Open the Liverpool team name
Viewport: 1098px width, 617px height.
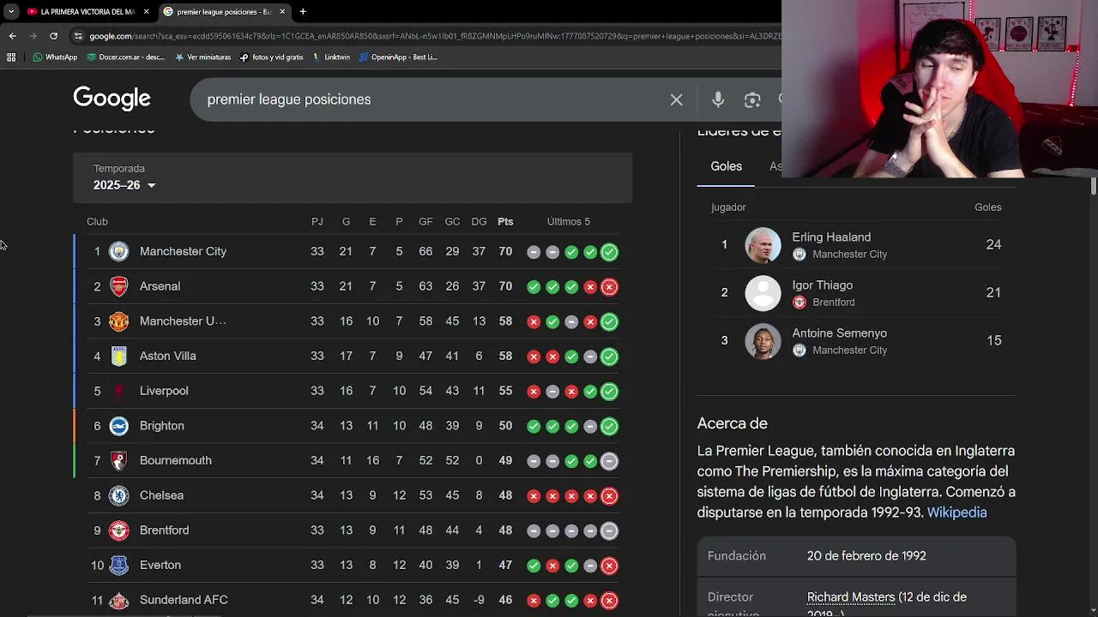(164, 391)
